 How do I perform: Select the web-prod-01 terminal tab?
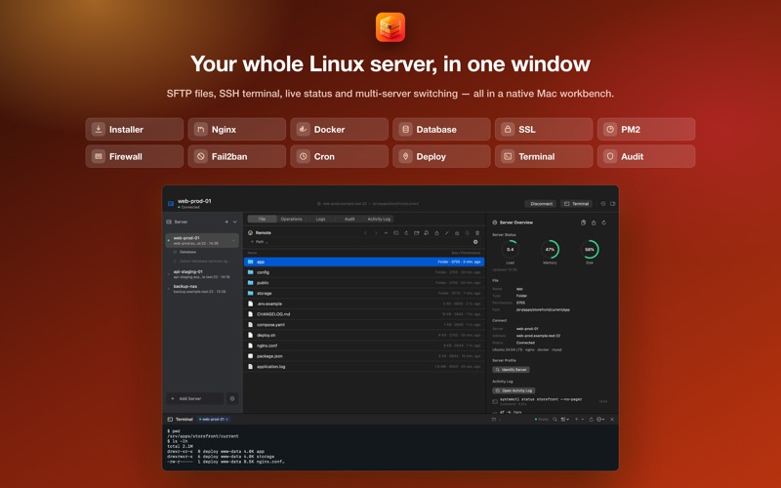pos(213,420)
